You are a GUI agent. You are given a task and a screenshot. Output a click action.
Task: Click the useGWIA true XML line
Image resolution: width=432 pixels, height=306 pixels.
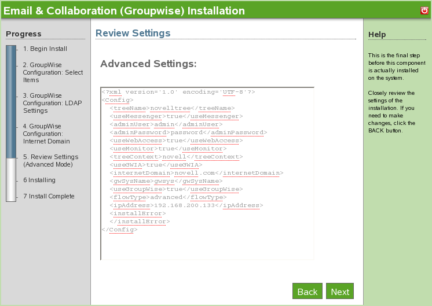pyautogui.click(x=156, y=165)
